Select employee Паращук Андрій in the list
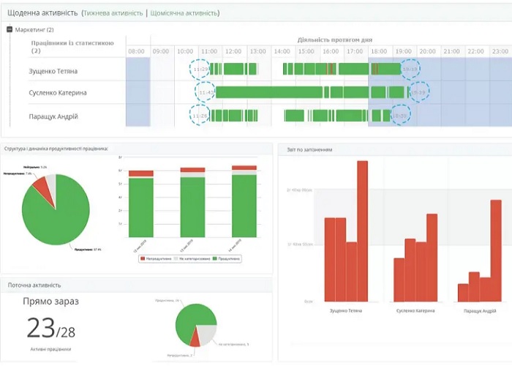The height and width of the screenshot is (366, 512). [53, 116]
